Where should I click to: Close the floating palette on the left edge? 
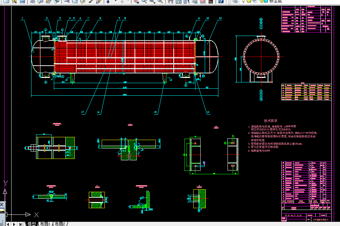[2, 204]
